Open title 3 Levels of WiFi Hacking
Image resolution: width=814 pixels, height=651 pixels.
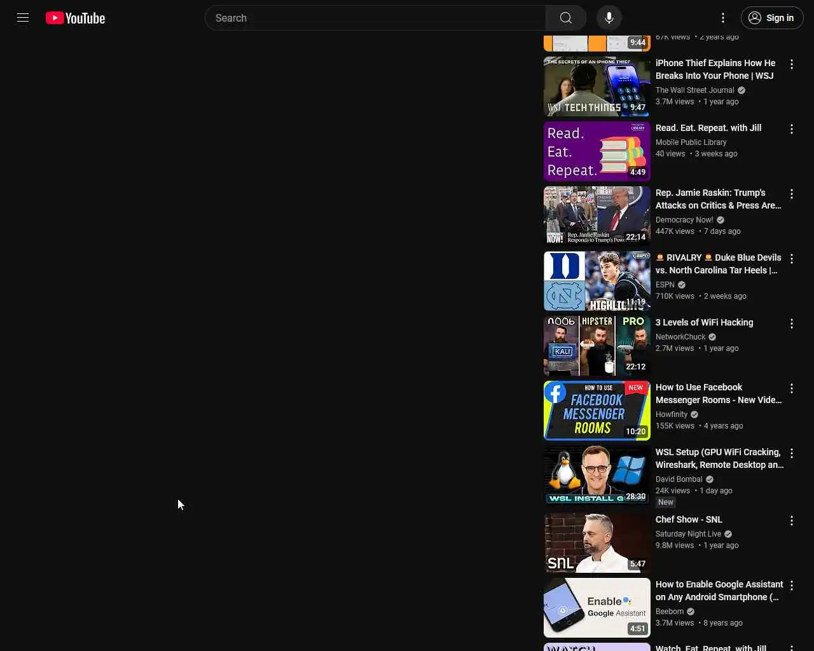point(704,322)
